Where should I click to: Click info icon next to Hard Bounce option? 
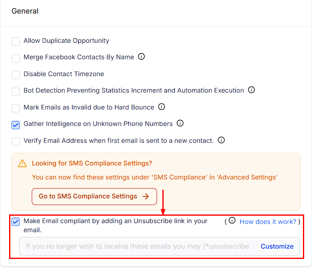coord(162,107)
